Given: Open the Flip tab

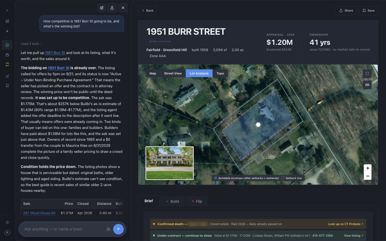Looking at the screenshot, I should [197, 201].
